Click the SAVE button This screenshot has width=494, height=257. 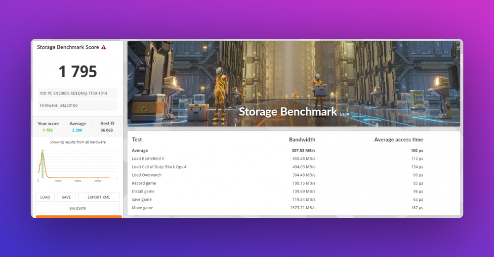point(66,197)
